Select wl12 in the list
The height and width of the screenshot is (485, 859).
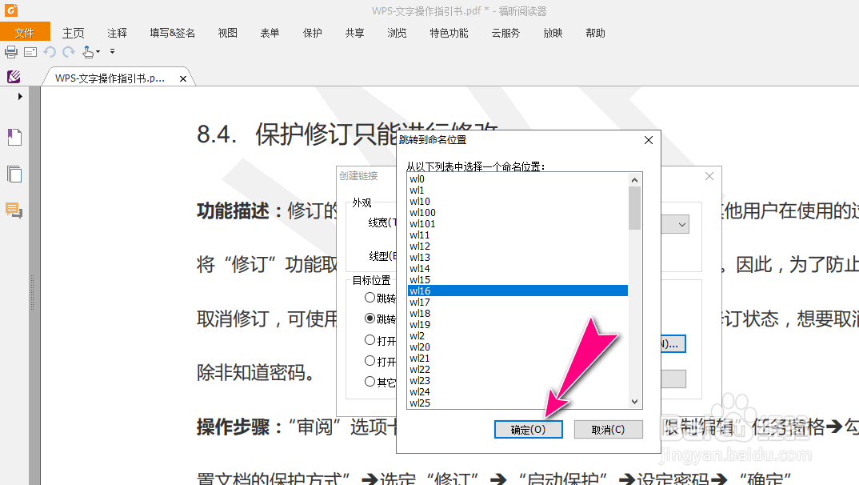pyautogui.click(x=517, y=247)
